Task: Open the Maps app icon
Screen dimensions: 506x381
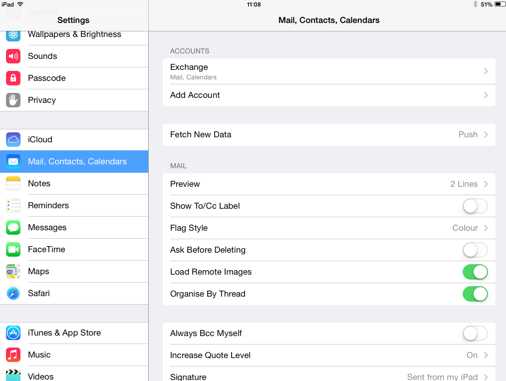Action: [13, 272]
